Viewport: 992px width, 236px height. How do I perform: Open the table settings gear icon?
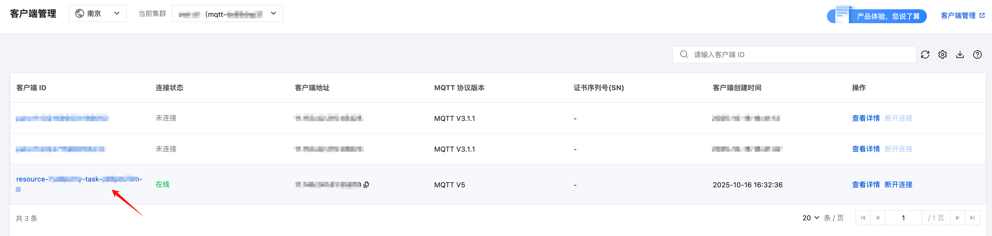942,55
